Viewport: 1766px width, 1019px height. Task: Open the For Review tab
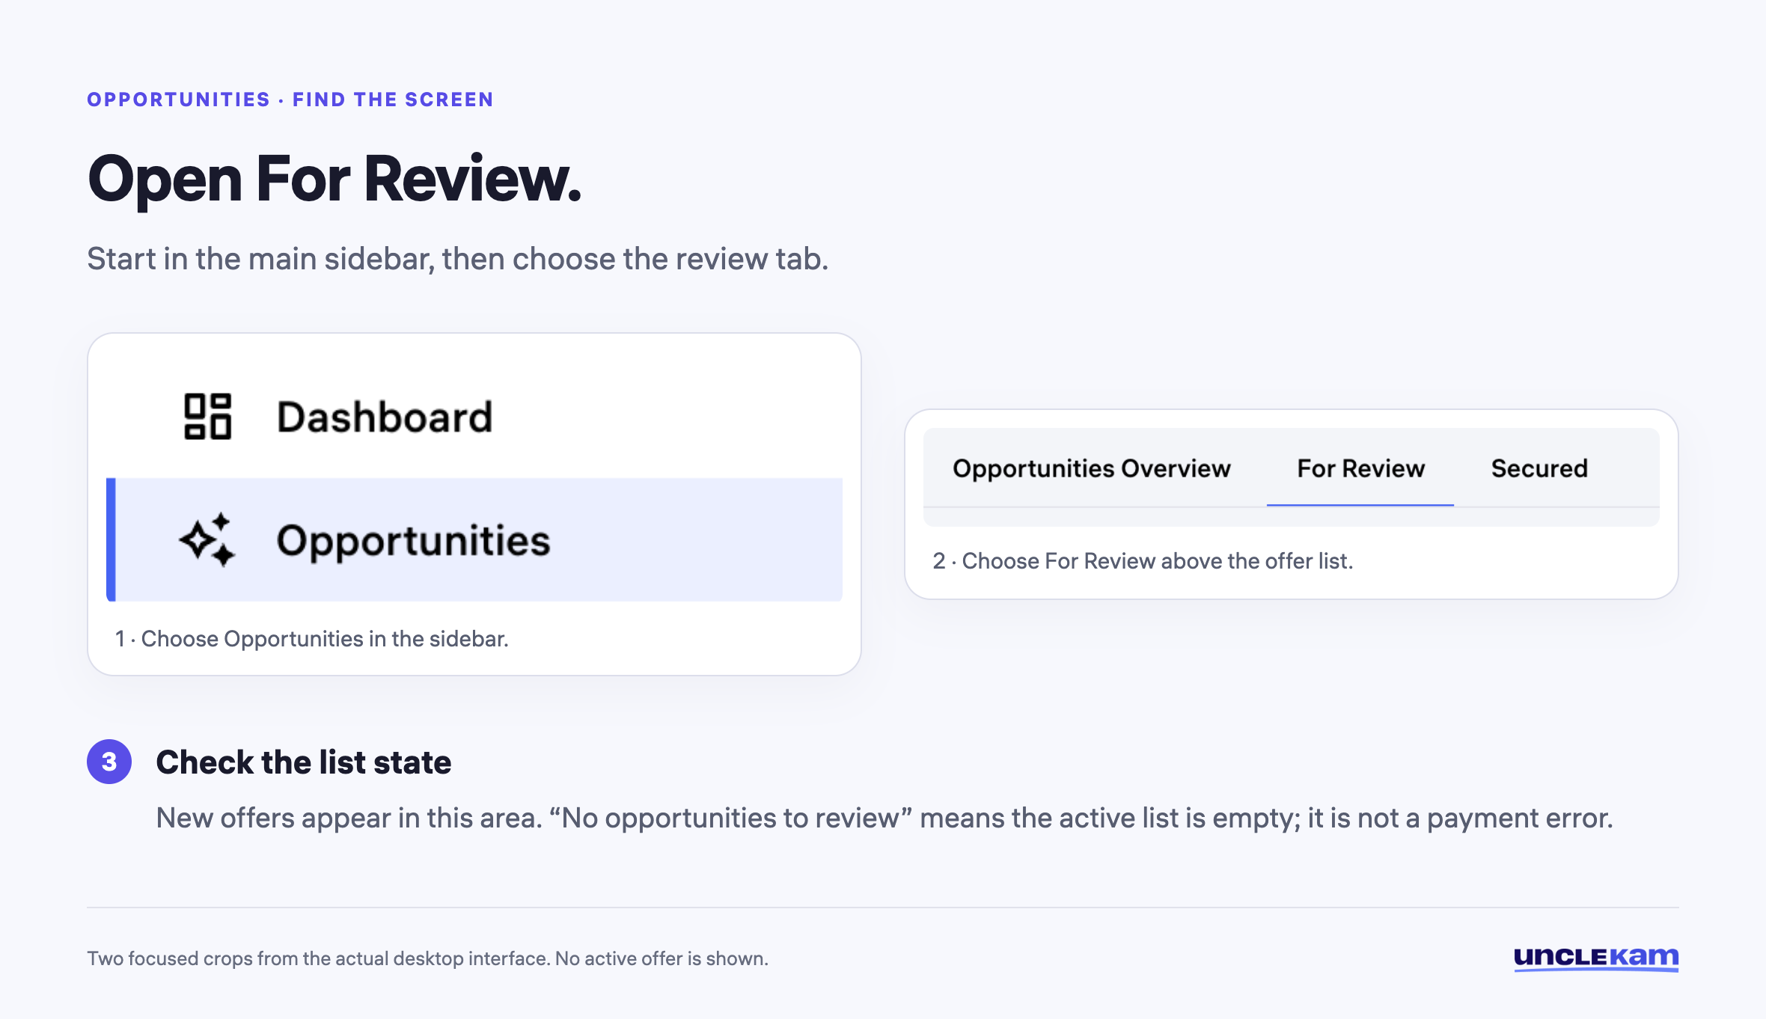(x=1360, y=468)
